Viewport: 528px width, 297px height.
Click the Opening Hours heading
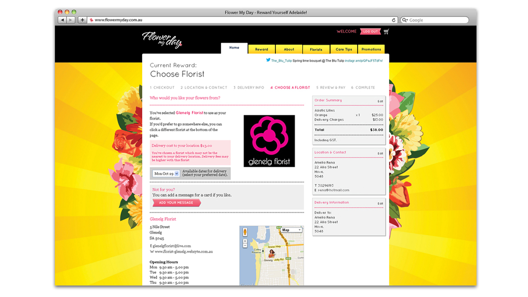click(164, 262)
